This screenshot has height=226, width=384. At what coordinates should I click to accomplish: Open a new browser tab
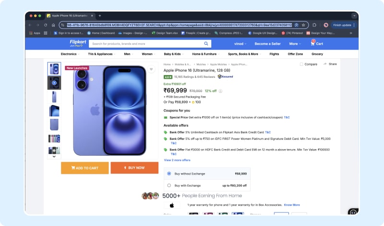(x=100, y=16)
